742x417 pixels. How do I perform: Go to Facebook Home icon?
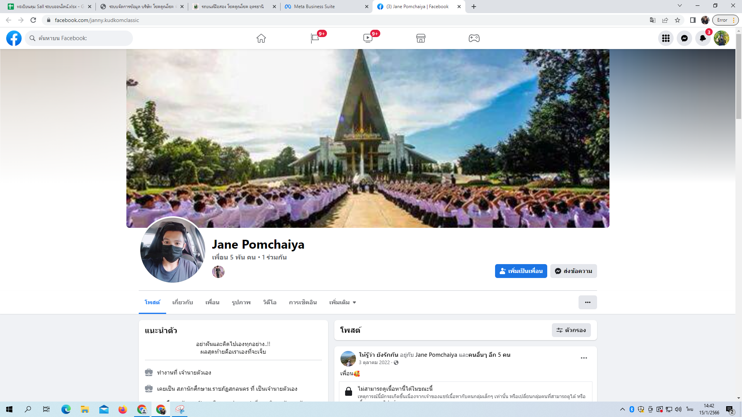point(261,38)
